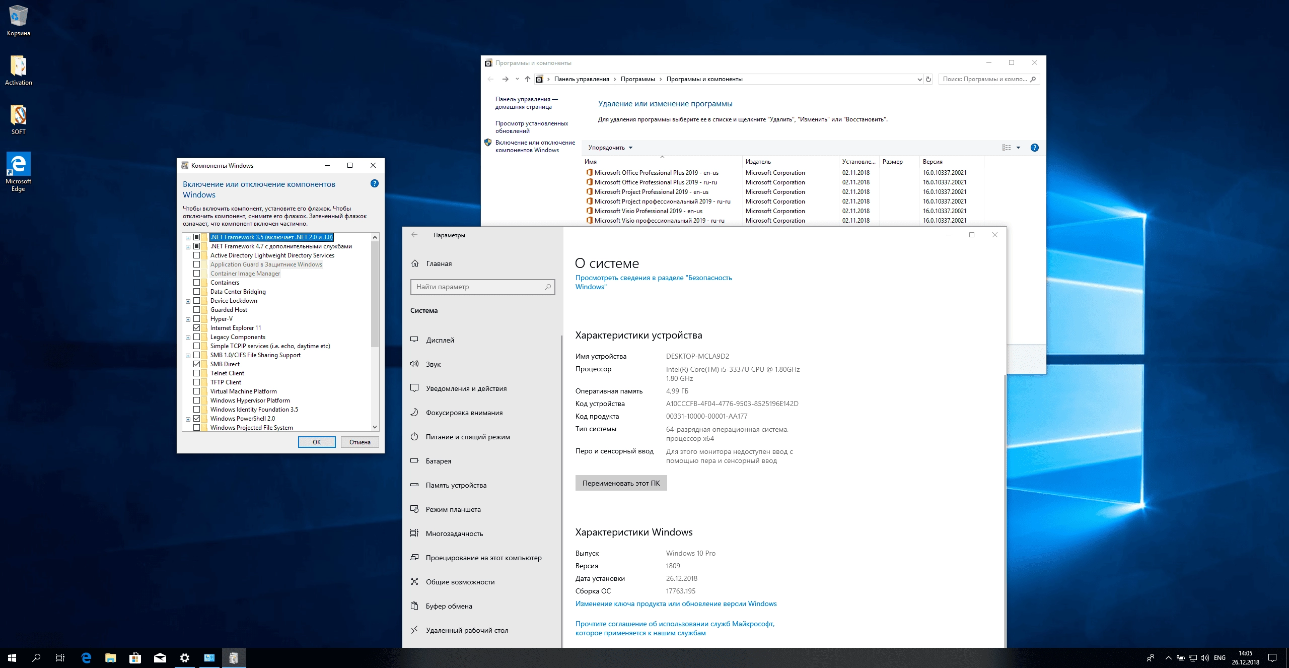1289x668 pixels.
Task: Open the address bar history dropdown
Action: tap(919, 79)
